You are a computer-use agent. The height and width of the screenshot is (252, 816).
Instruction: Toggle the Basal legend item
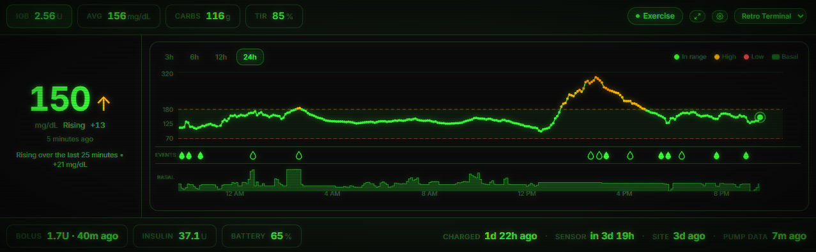pyautogui.click(x=785, y=57)
